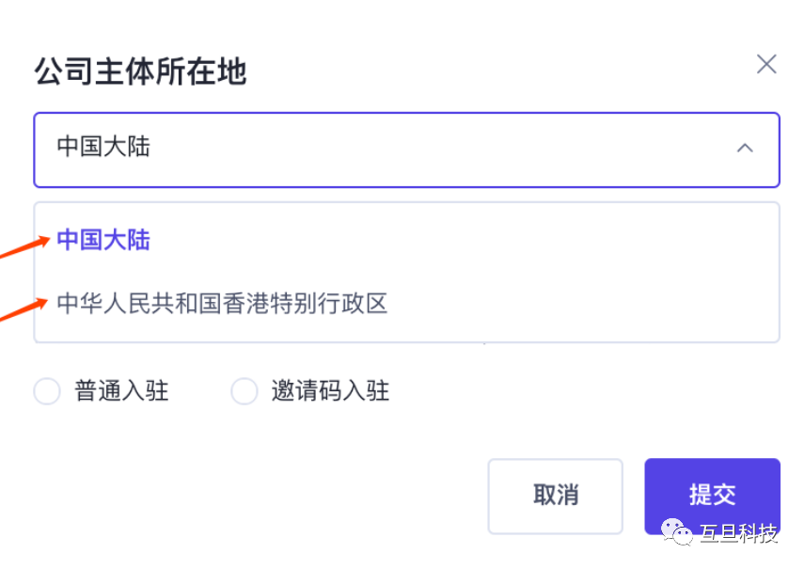Click the 公司主体所在地 dialog title
The image size is (804, 569).
pyautogui.click(x=140, y=71)
